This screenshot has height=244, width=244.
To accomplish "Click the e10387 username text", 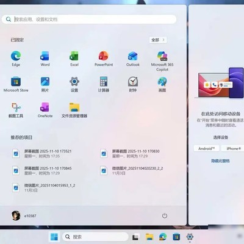I will pyautogui.click(x=30, y=216).
